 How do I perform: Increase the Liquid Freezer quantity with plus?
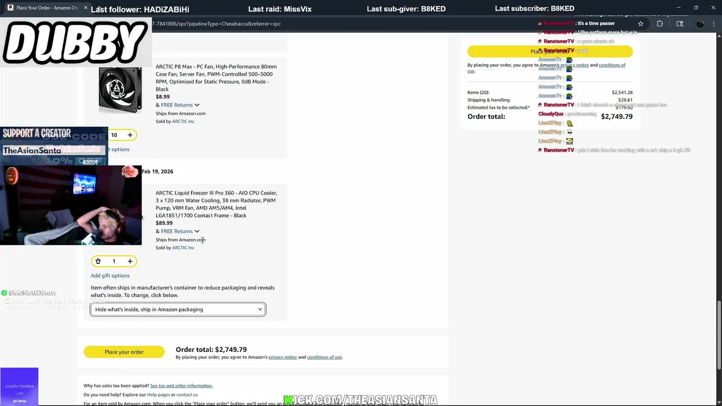click(130, 261)
